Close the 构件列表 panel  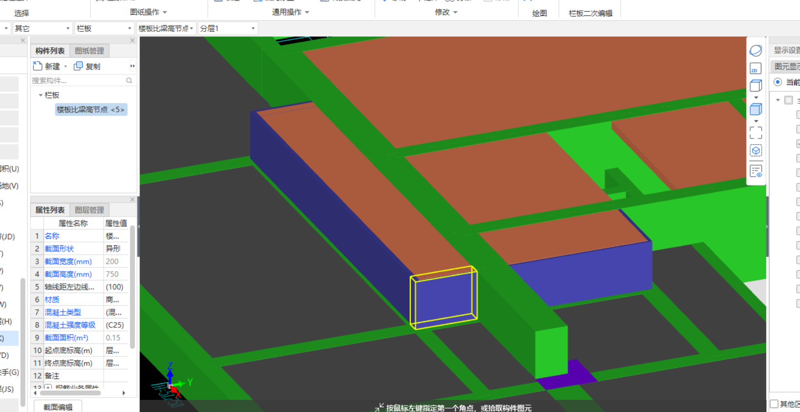click(x=132, y=41)
